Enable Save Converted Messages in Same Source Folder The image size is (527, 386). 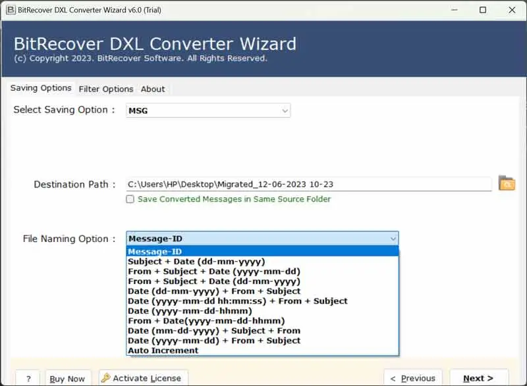(130, 199)
